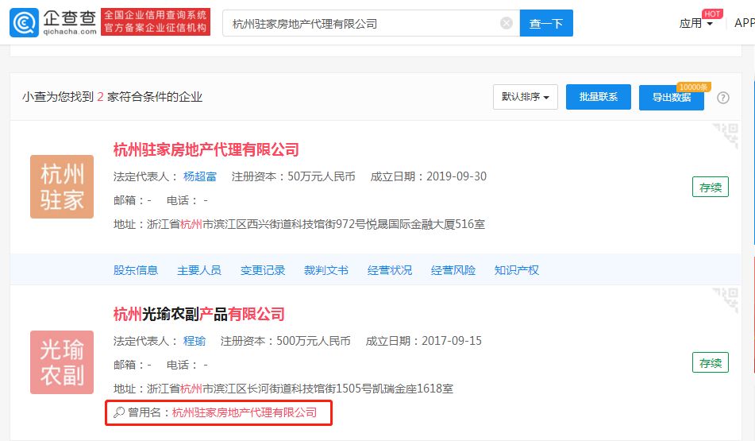
Task: Click the 注册资本：500万元人民币 text
Action: pos(286,341)
